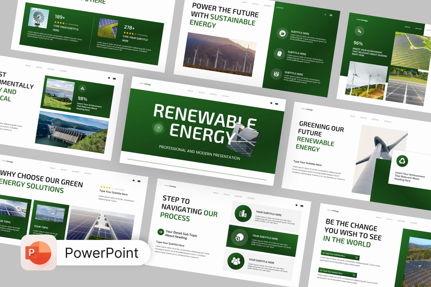Click the arrow bullet beside Your Detail Sub Topic
This screenshot has width=431, height=287.
point(161,232)
